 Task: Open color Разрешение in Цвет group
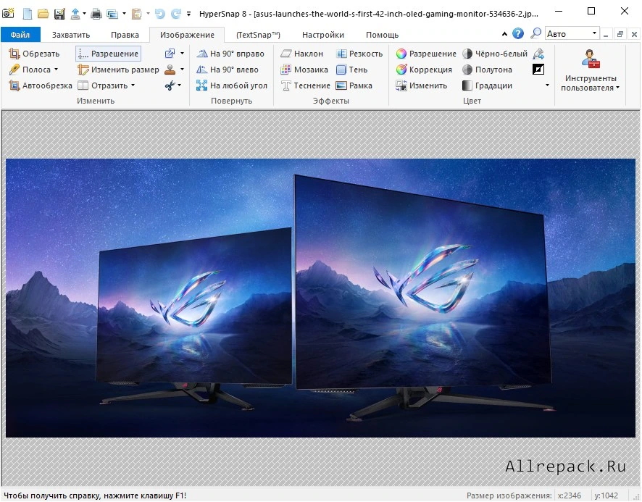426,54
